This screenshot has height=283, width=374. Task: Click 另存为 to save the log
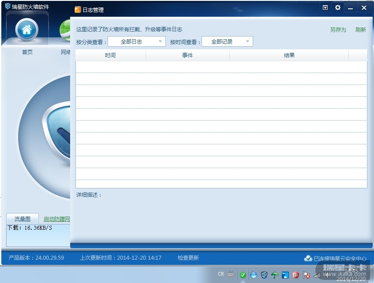(338, 30)
